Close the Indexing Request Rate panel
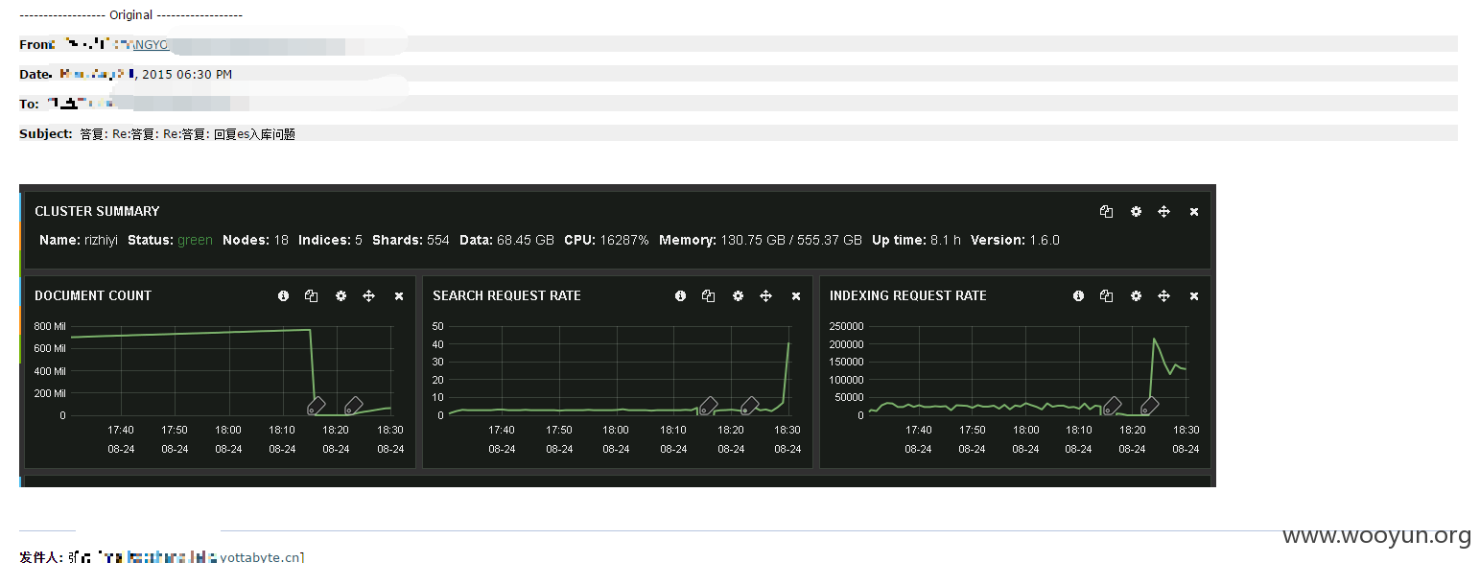Screen dimensions: 1480x563 click(x=1194, y=296)
